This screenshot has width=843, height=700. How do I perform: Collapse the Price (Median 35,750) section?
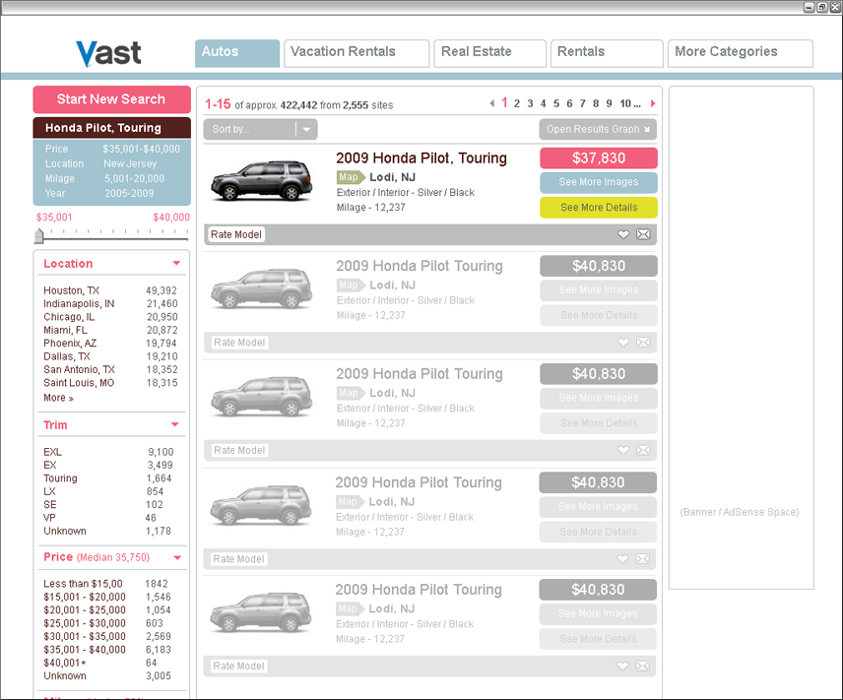click(x=177, y=557)
